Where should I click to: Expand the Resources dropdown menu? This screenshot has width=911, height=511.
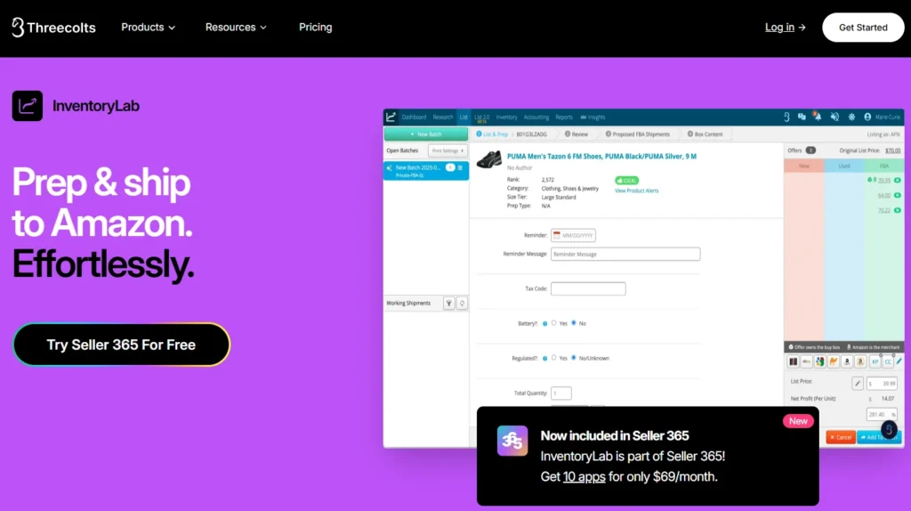click(x=236, y=28)
